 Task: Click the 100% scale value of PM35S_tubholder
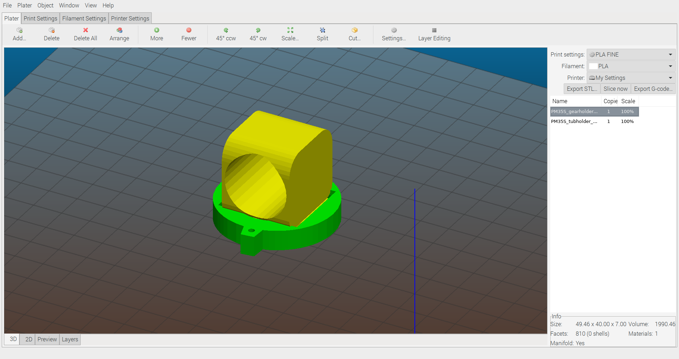(x=627, y=121)
